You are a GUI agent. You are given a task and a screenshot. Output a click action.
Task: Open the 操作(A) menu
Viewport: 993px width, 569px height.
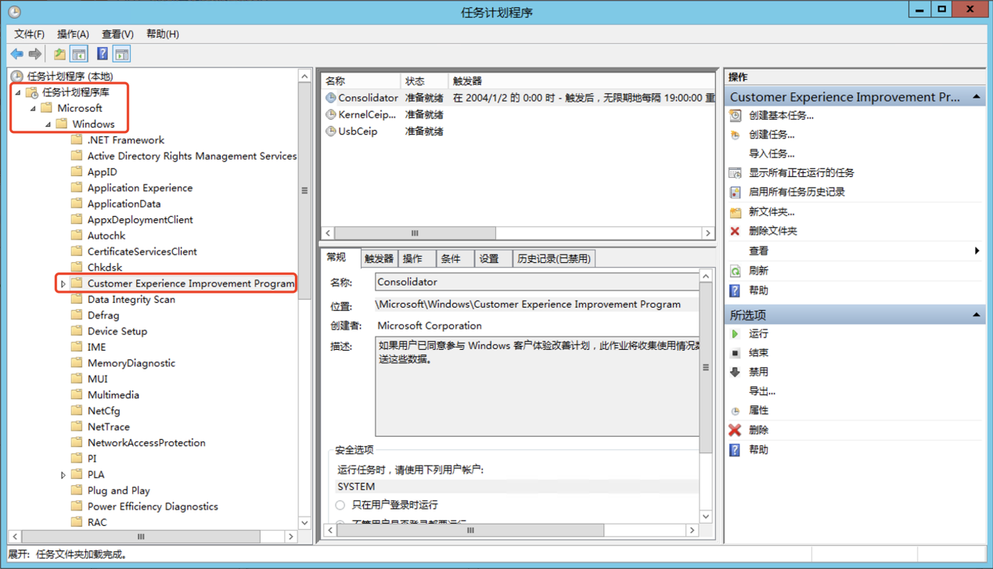point(73,34)
